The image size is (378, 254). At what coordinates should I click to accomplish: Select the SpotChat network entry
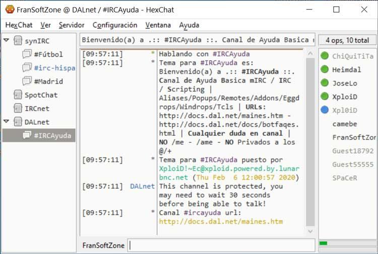41,95
